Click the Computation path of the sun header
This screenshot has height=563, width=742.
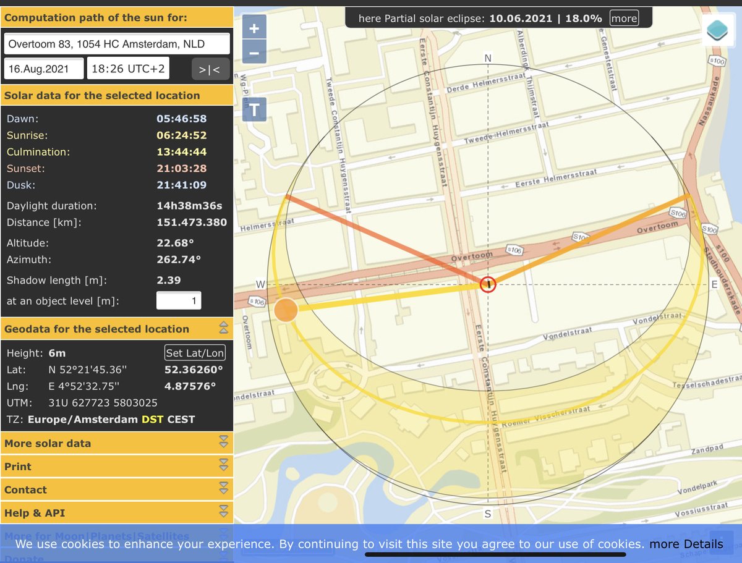(116, 18)
